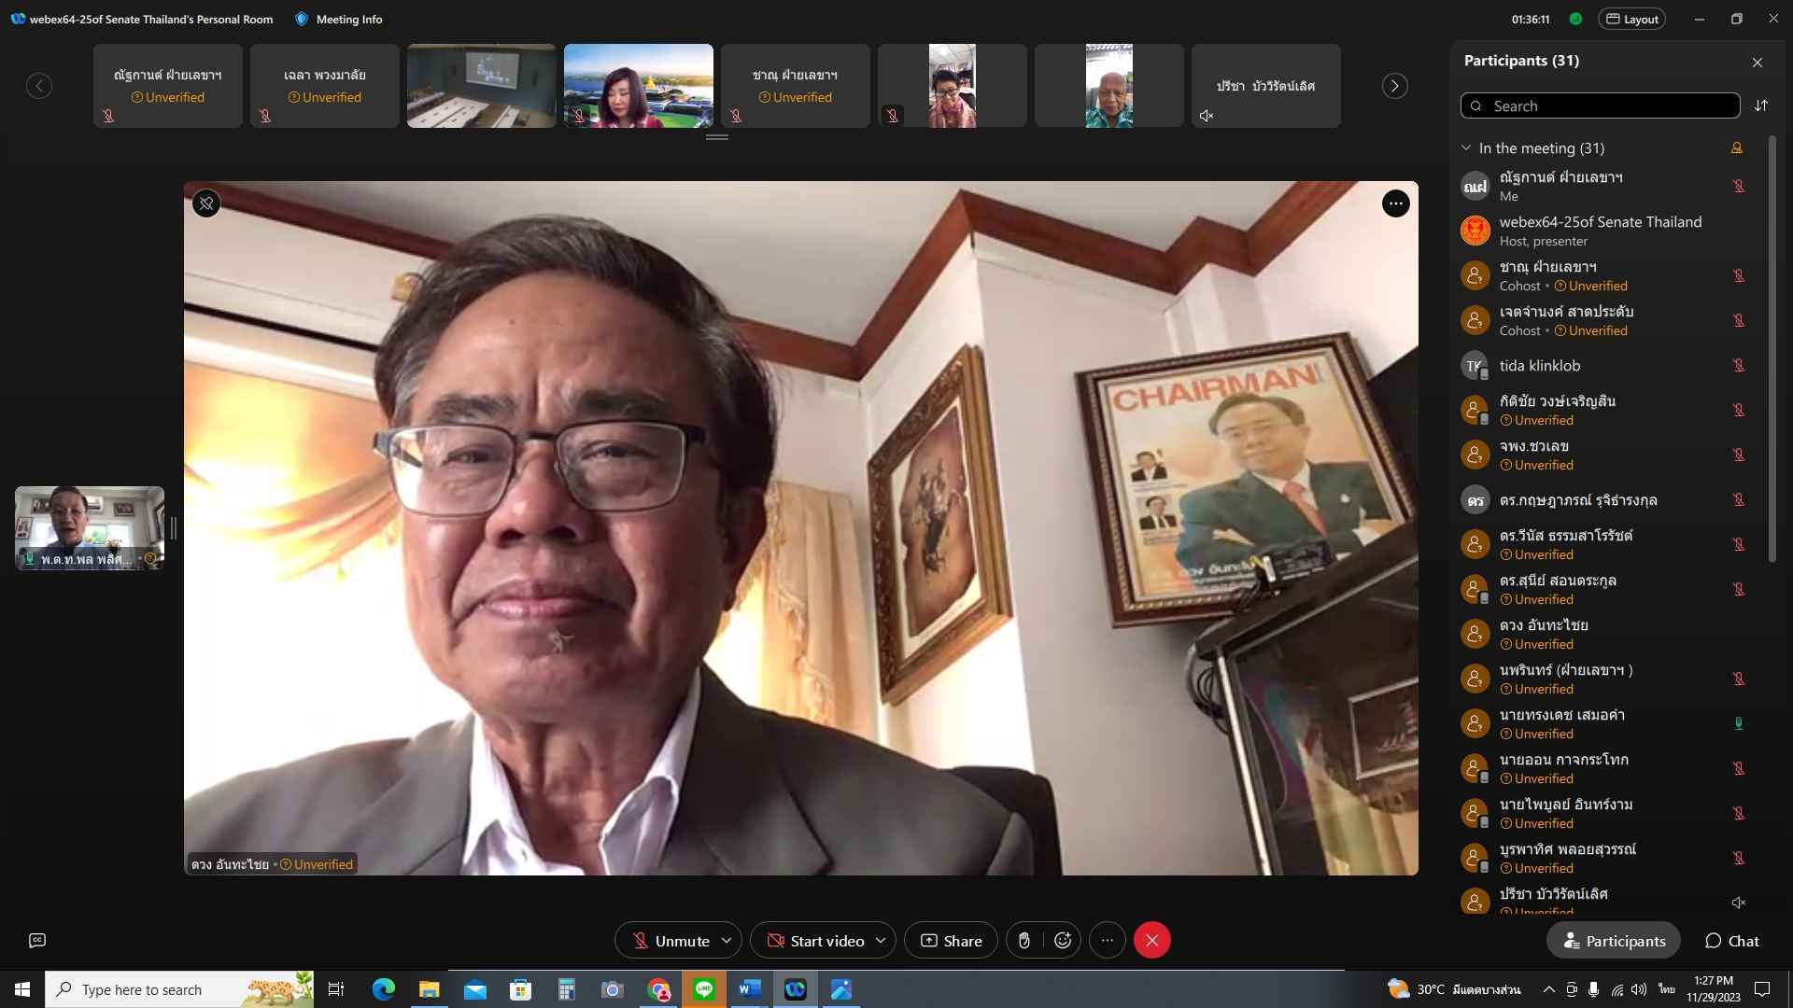
Task: Open the three-dot menu on main video
Action: click(1395, 203)
